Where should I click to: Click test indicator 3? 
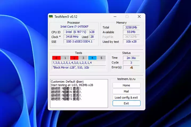coord(83,58)
